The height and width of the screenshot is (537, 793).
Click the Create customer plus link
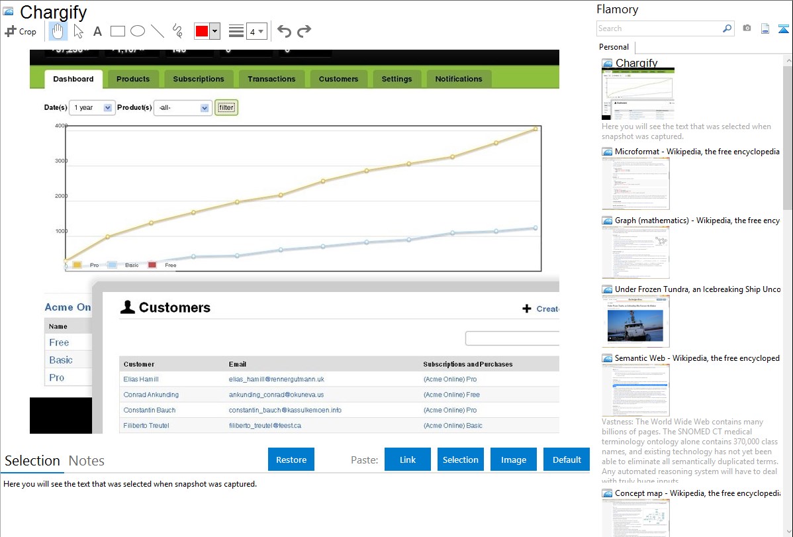click(541, 309)
